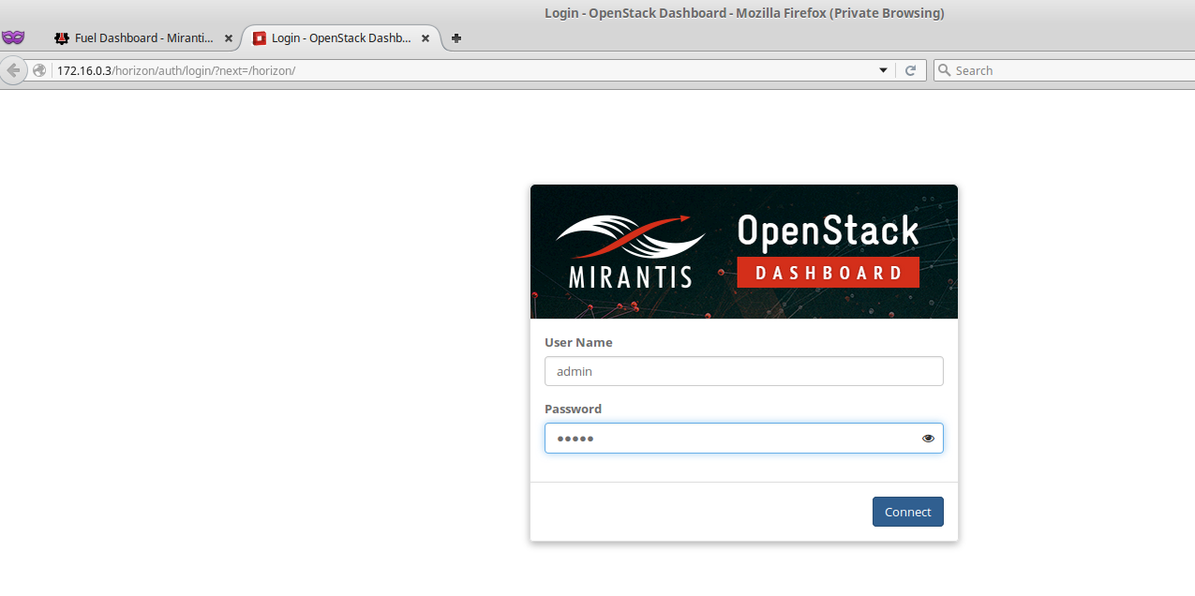
Task: Click the address bar URL field
Action: (464, 70)
